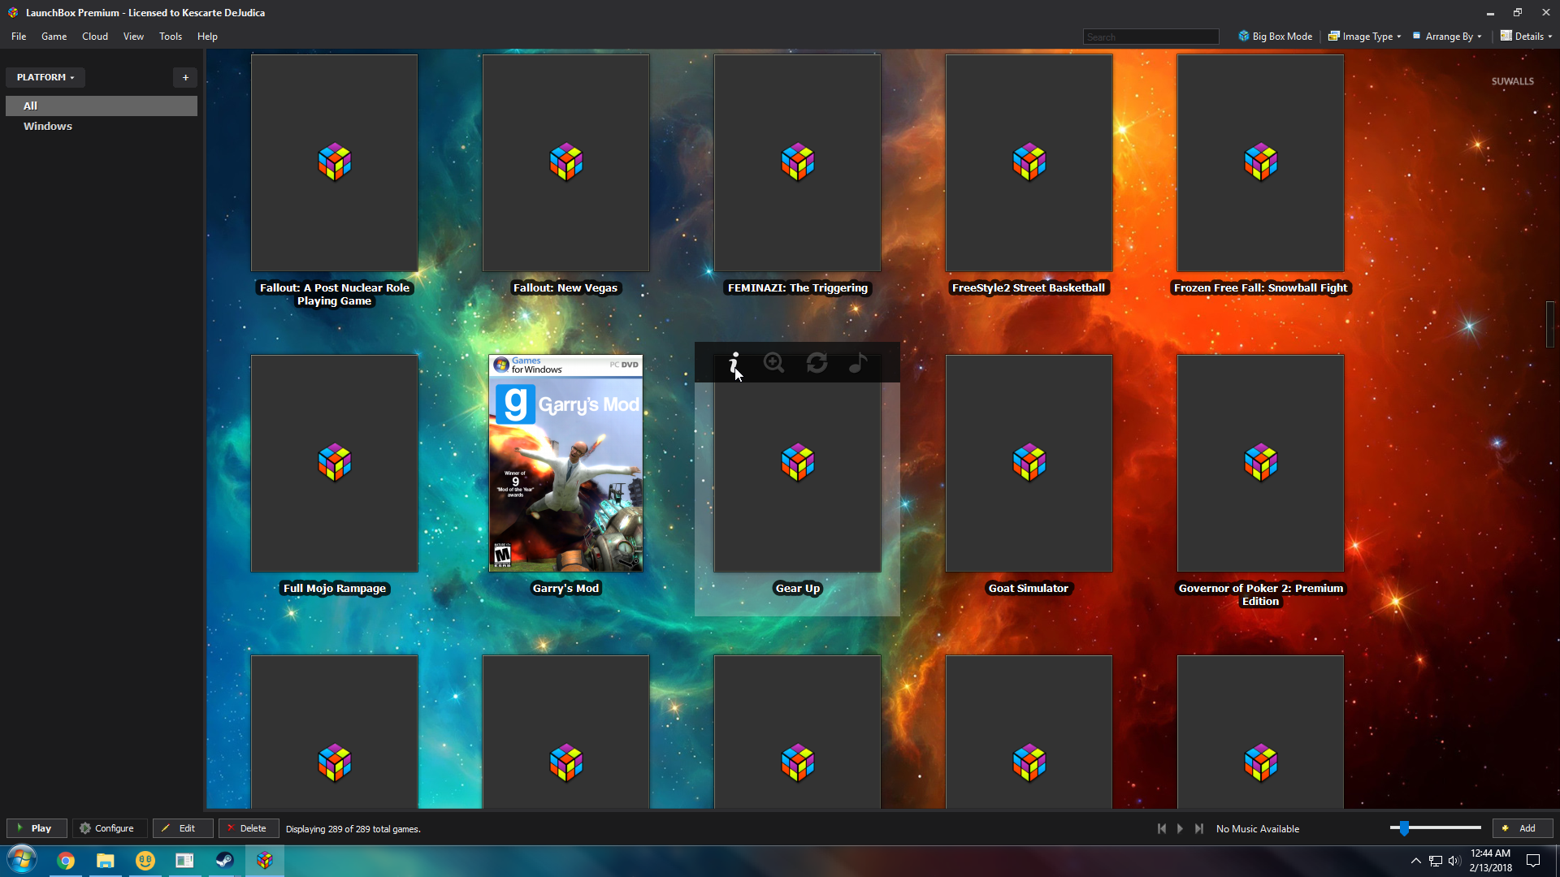Select the FEMINAZI: The Triggering tile
The width and height of the screenshot is (1560, 877).
pos(797,162)
